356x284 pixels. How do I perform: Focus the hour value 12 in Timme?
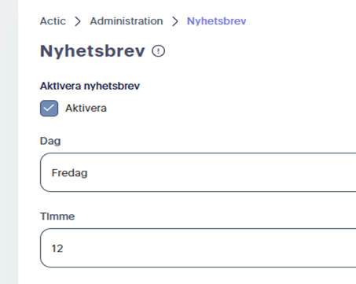pos(57,249)
